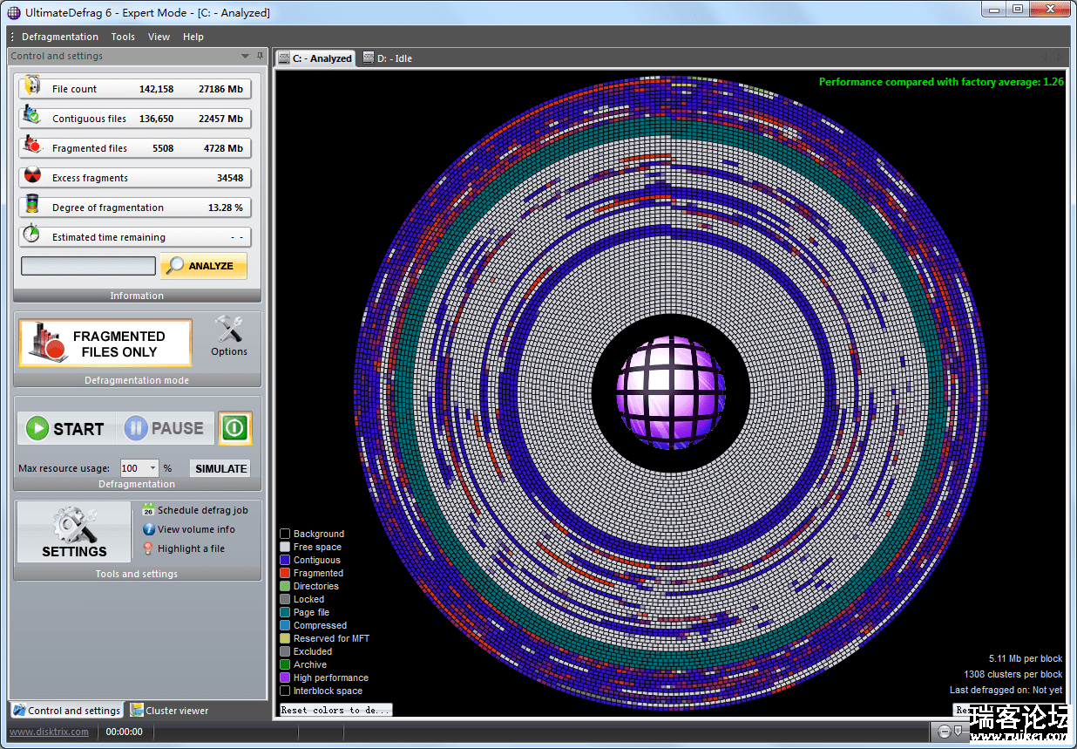Open the Help menu
Image resolution: width=1077 pixels, height=749 pixels.
tap(193, 37)
